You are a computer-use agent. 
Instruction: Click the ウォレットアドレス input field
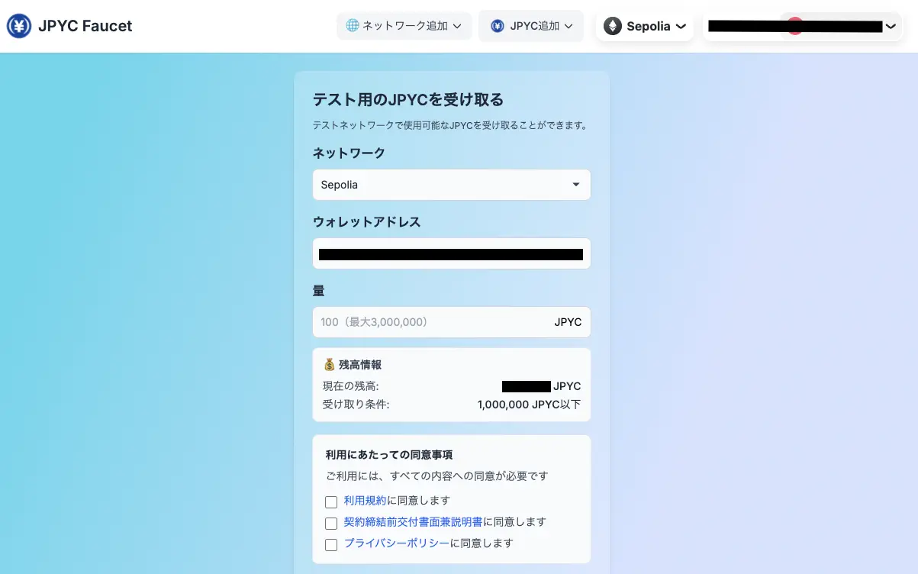tap(451, 253)
